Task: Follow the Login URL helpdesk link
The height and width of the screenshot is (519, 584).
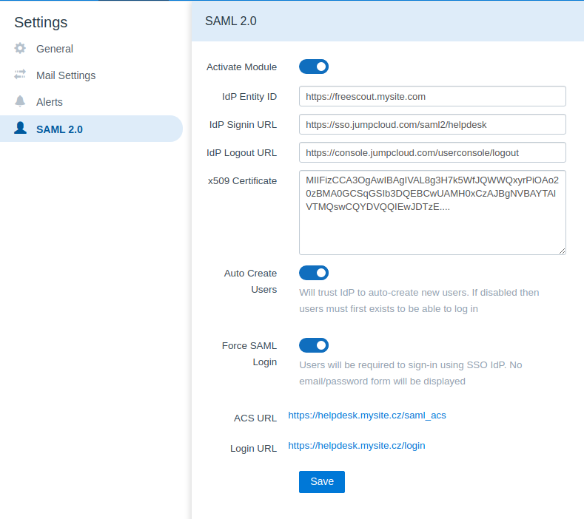Action: [357, 446]
